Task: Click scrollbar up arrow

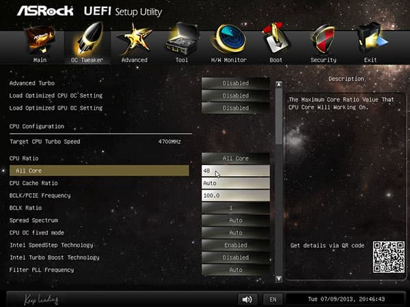Action: (x=279, y=85)
